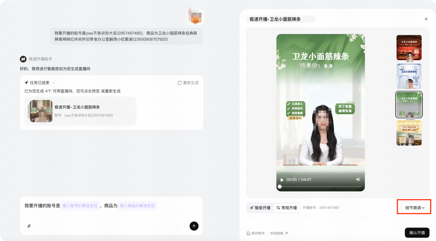Select the red themed room thumbnail
Screen dimensions: 436x241
[x=409, y=48]
